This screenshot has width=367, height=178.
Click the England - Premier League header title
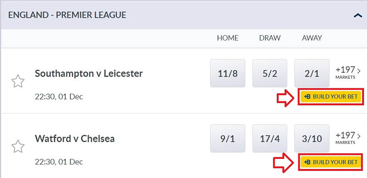pyautogui.click(x=67, y=15)
